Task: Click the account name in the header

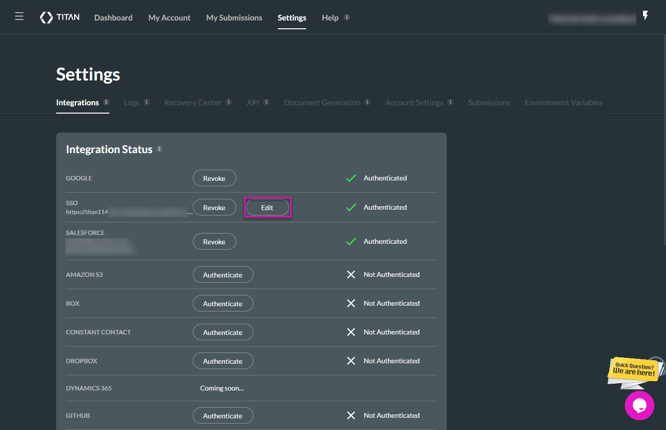Action: (x=592, y=19)
